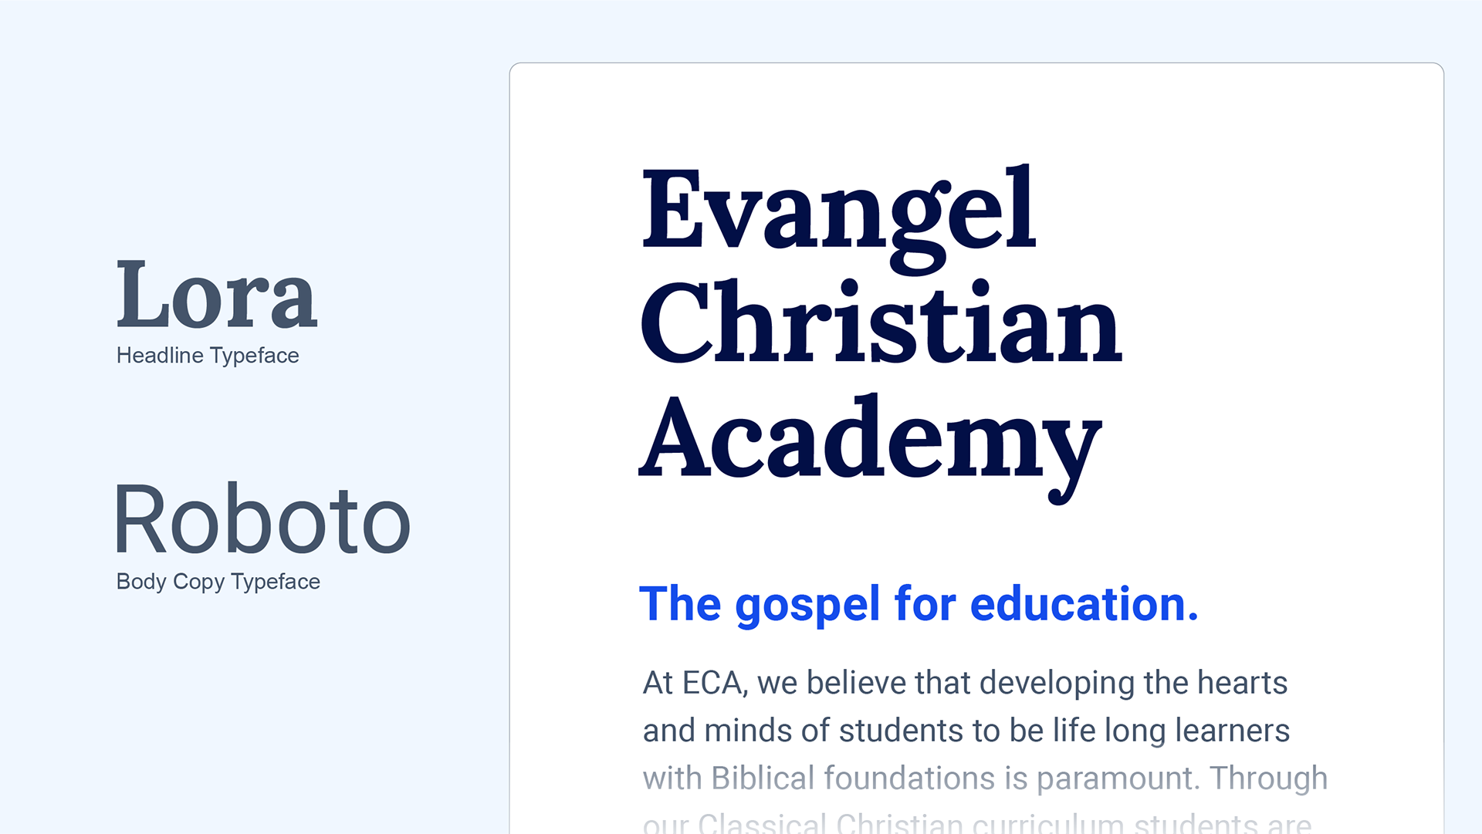Click the paragraph line starting 'At ECA'
Viewport: 1482px width, 834px height.
click(965, 684)
